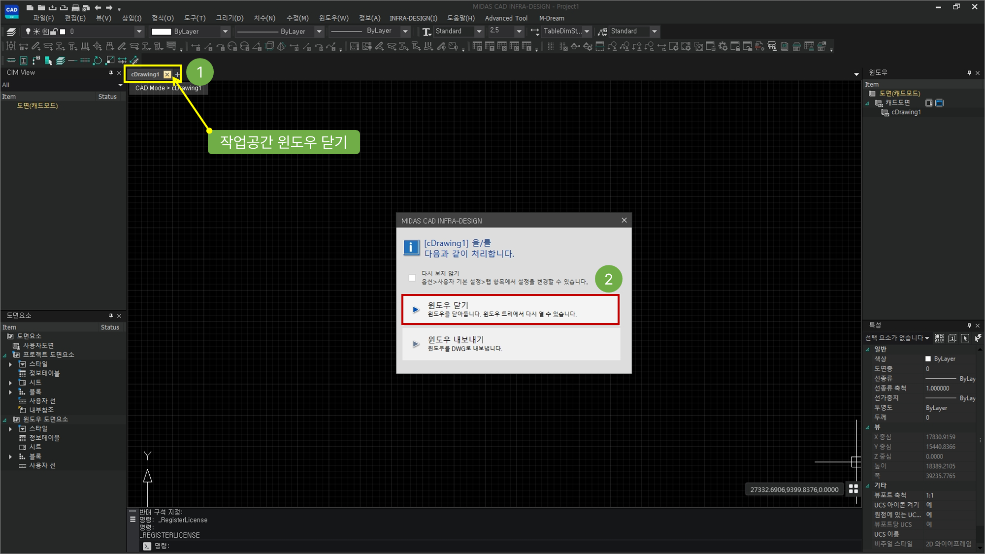Click the open folder icon in quick access bar
The height and width of the screenshot is (554, 985).
[x=41, y=7]
